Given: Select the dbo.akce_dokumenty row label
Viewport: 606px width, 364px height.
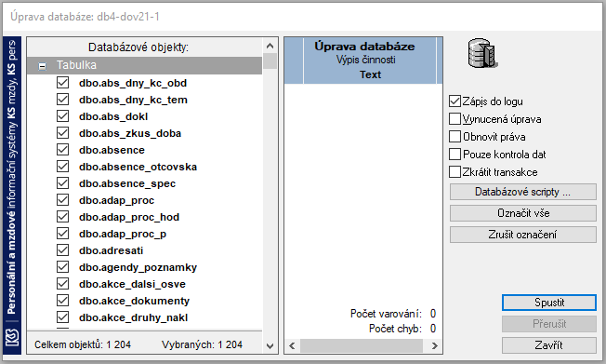Looking at the screenshot, I should click(134, 301).
